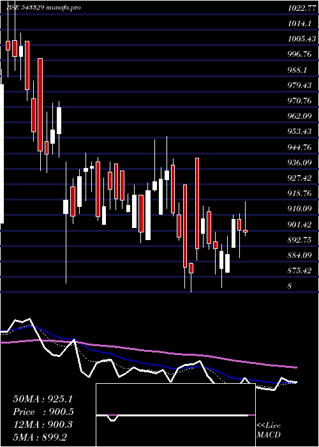Click the BSE munafa.pro chart title

pyautogui.click(x=43, y=8)
